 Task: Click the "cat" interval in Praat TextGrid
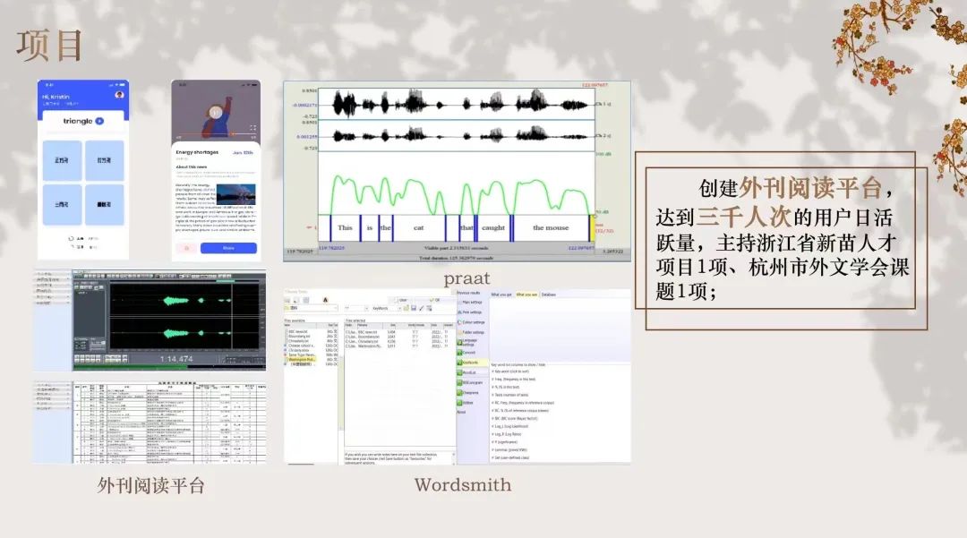coord(417,227)
